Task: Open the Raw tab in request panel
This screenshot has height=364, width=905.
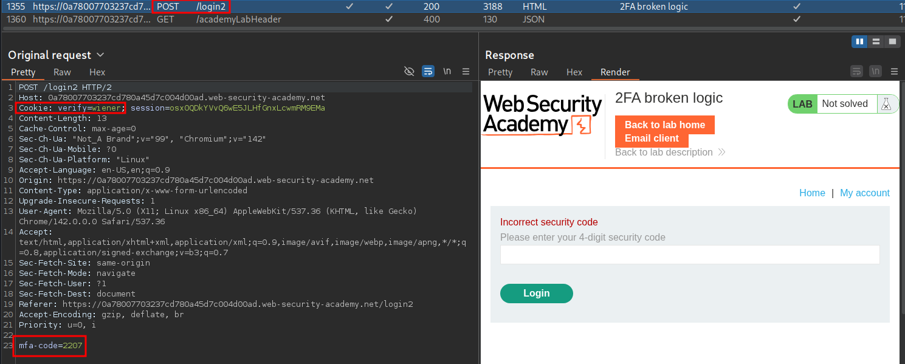Action: [62, 72]
